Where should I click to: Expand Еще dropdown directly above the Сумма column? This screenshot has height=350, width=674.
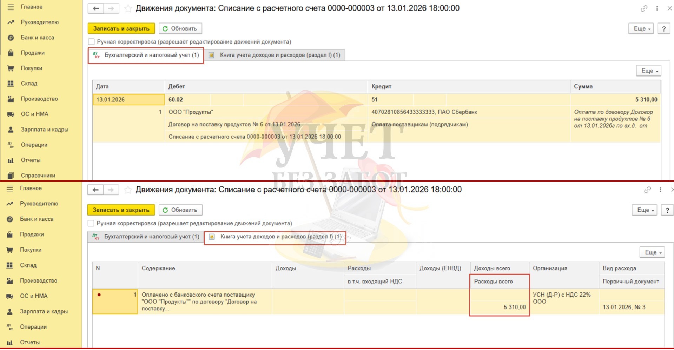click(x=648, y=71)
